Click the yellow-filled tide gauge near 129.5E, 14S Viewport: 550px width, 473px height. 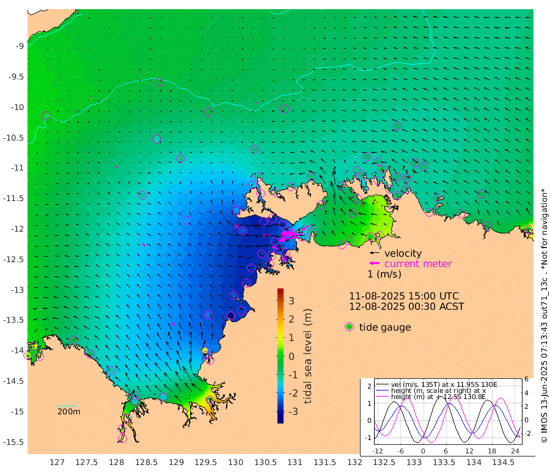click(205, 351)
